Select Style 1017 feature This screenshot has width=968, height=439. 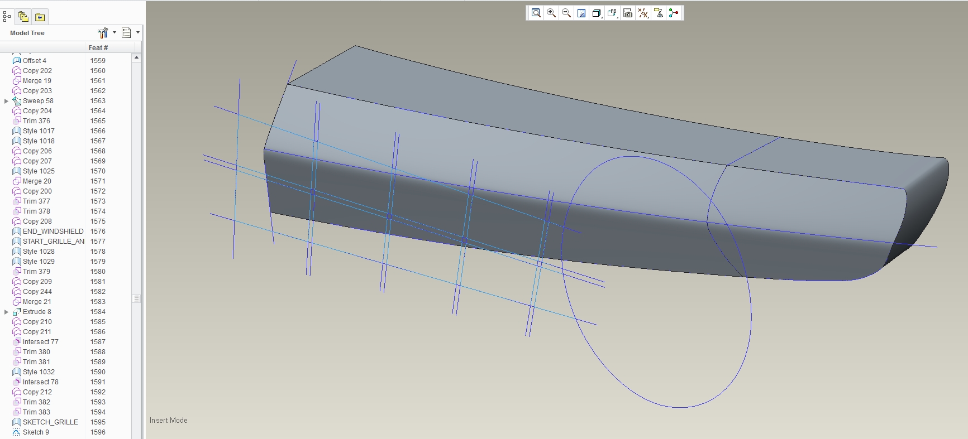coord(39,131)
